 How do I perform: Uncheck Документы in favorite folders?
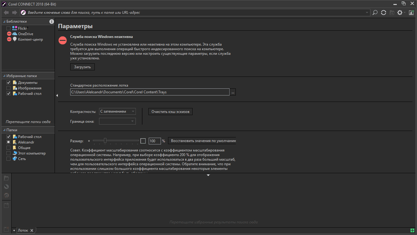9,83
